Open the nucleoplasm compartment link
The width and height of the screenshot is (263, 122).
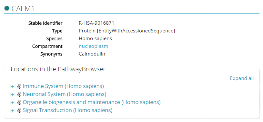coord(94,46)
